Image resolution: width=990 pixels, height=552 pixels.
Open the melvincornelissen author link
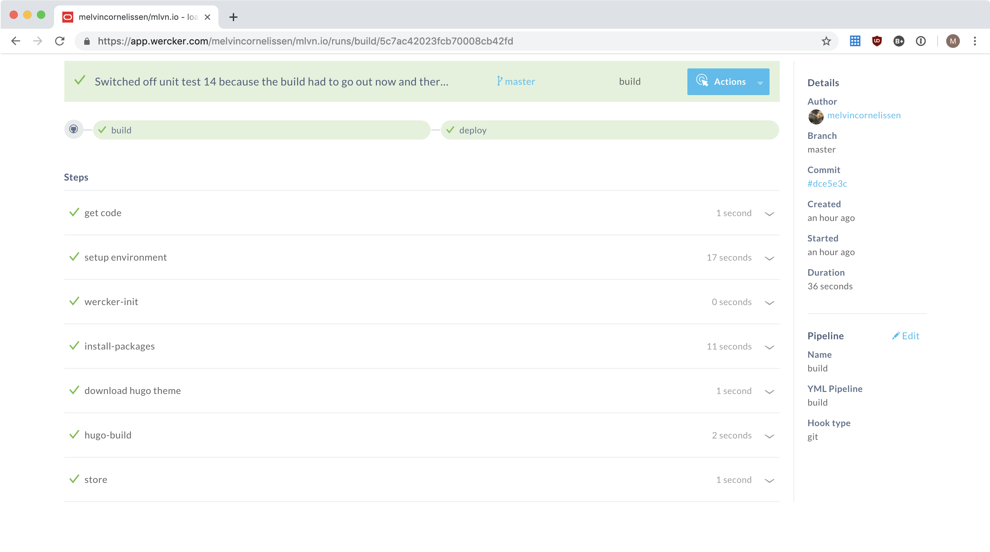point(864,115)
